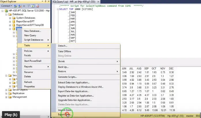Expand the Server Objects node
This screenshot has width=201, height=118.
pyautogui.click(x=6, y=90)
